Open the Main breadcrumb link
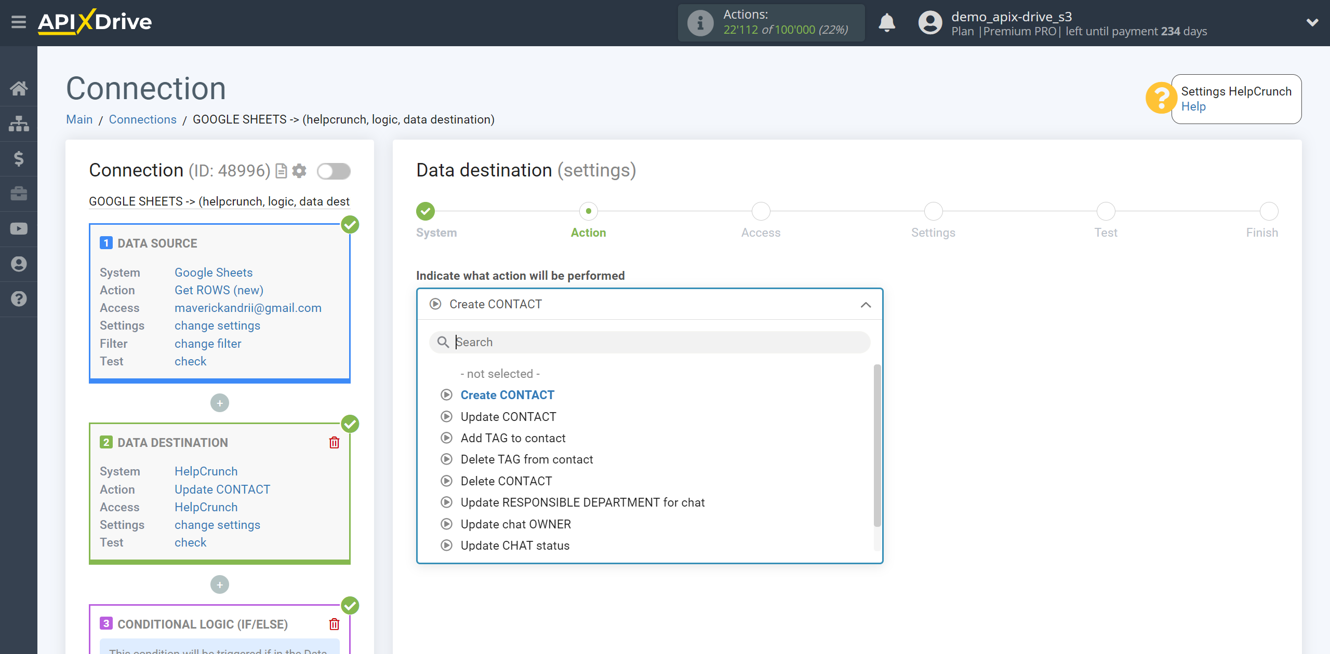This screenshot has height=654, width=1330. 79,119
